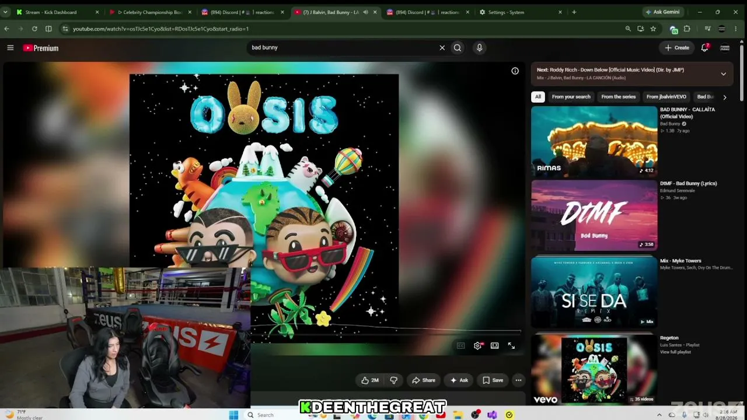Open 'BAD BUNNY - CALLAÍTA (Official Video)' title
This screenshot has height=420, width=747.
click(x=687, y=113)
